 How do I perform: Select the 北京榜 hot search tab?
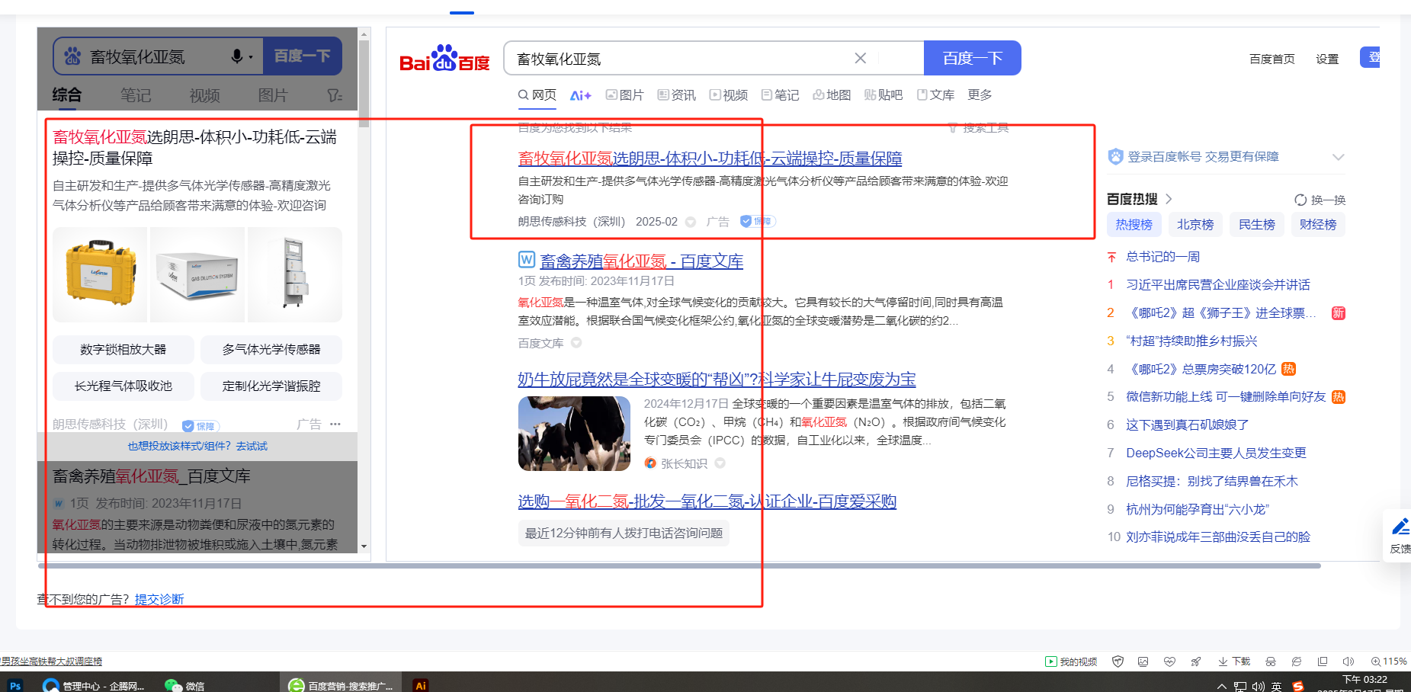click(x=1195, y=224)
